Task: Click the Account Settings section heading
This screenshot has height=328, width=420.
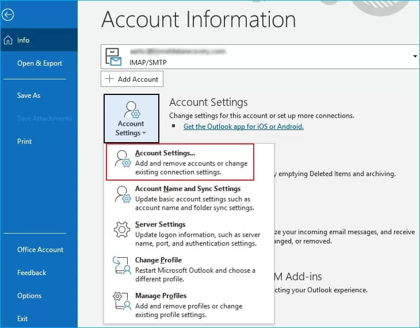Action: (x=208, y=102)
